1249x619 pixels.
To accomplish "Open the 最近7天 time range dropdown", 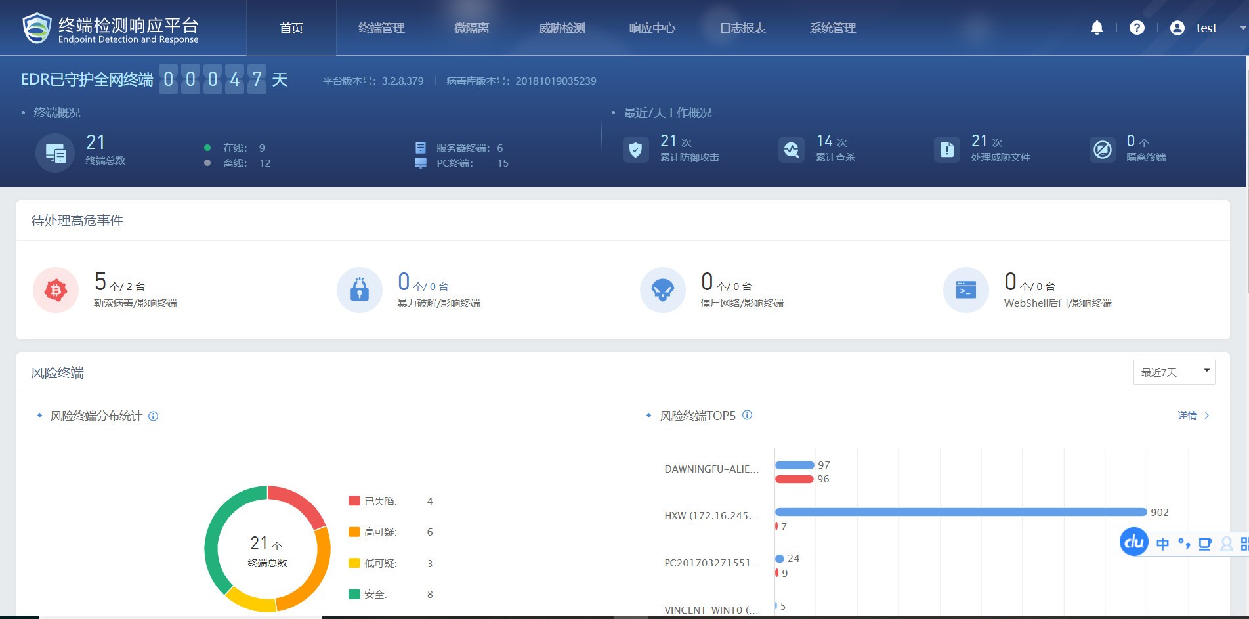I will point(1174,372).
